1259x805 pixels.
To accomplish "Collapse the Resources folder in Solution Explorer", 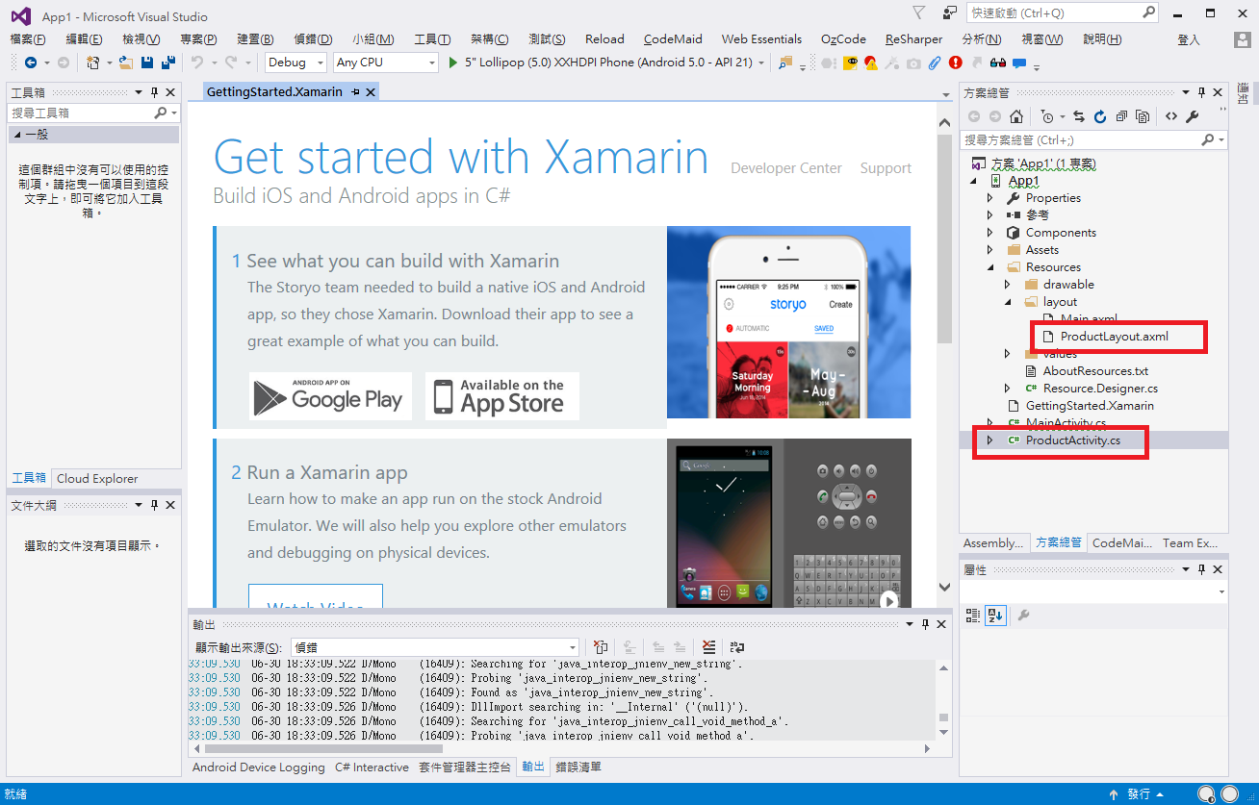I will point(989,267).
